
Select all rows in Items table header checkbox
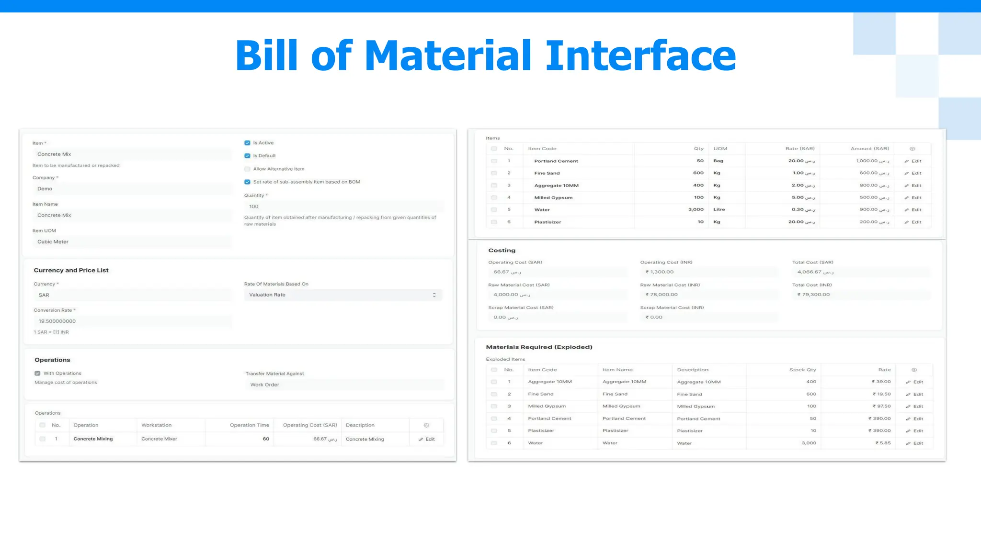click(494, 149)
